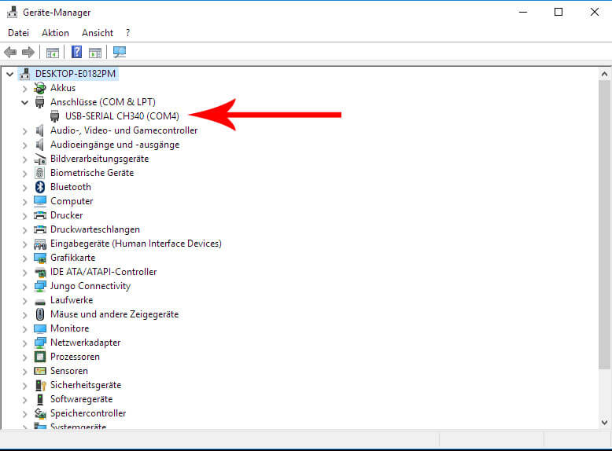Select the Softwaregeräte entry text
The image size is (612, 451).
[82, 399]
